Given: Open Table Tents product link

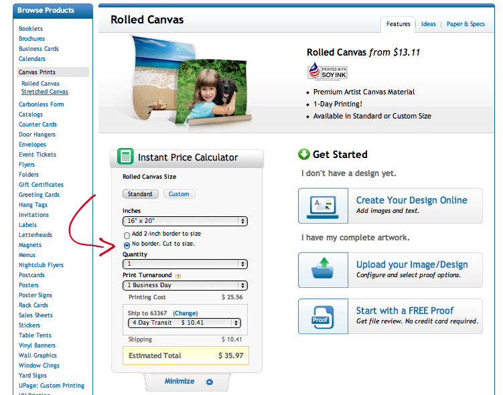Looking at the screenshot, I should click(x=35, y=335).
